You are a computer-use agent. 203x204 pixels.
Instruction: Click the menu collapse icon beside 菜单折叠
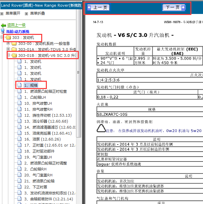click(27, 14)
